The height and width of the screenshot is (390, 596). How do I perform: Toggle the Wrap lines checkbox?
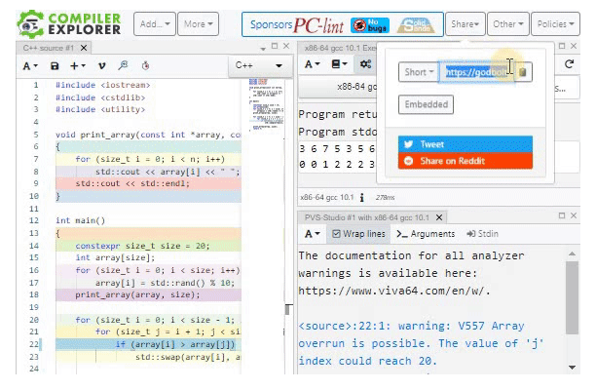358,234
